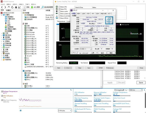Click the AIDA64 forward navigation arrow
Viewport: 146px width, 113px height.
coord(5,7)
